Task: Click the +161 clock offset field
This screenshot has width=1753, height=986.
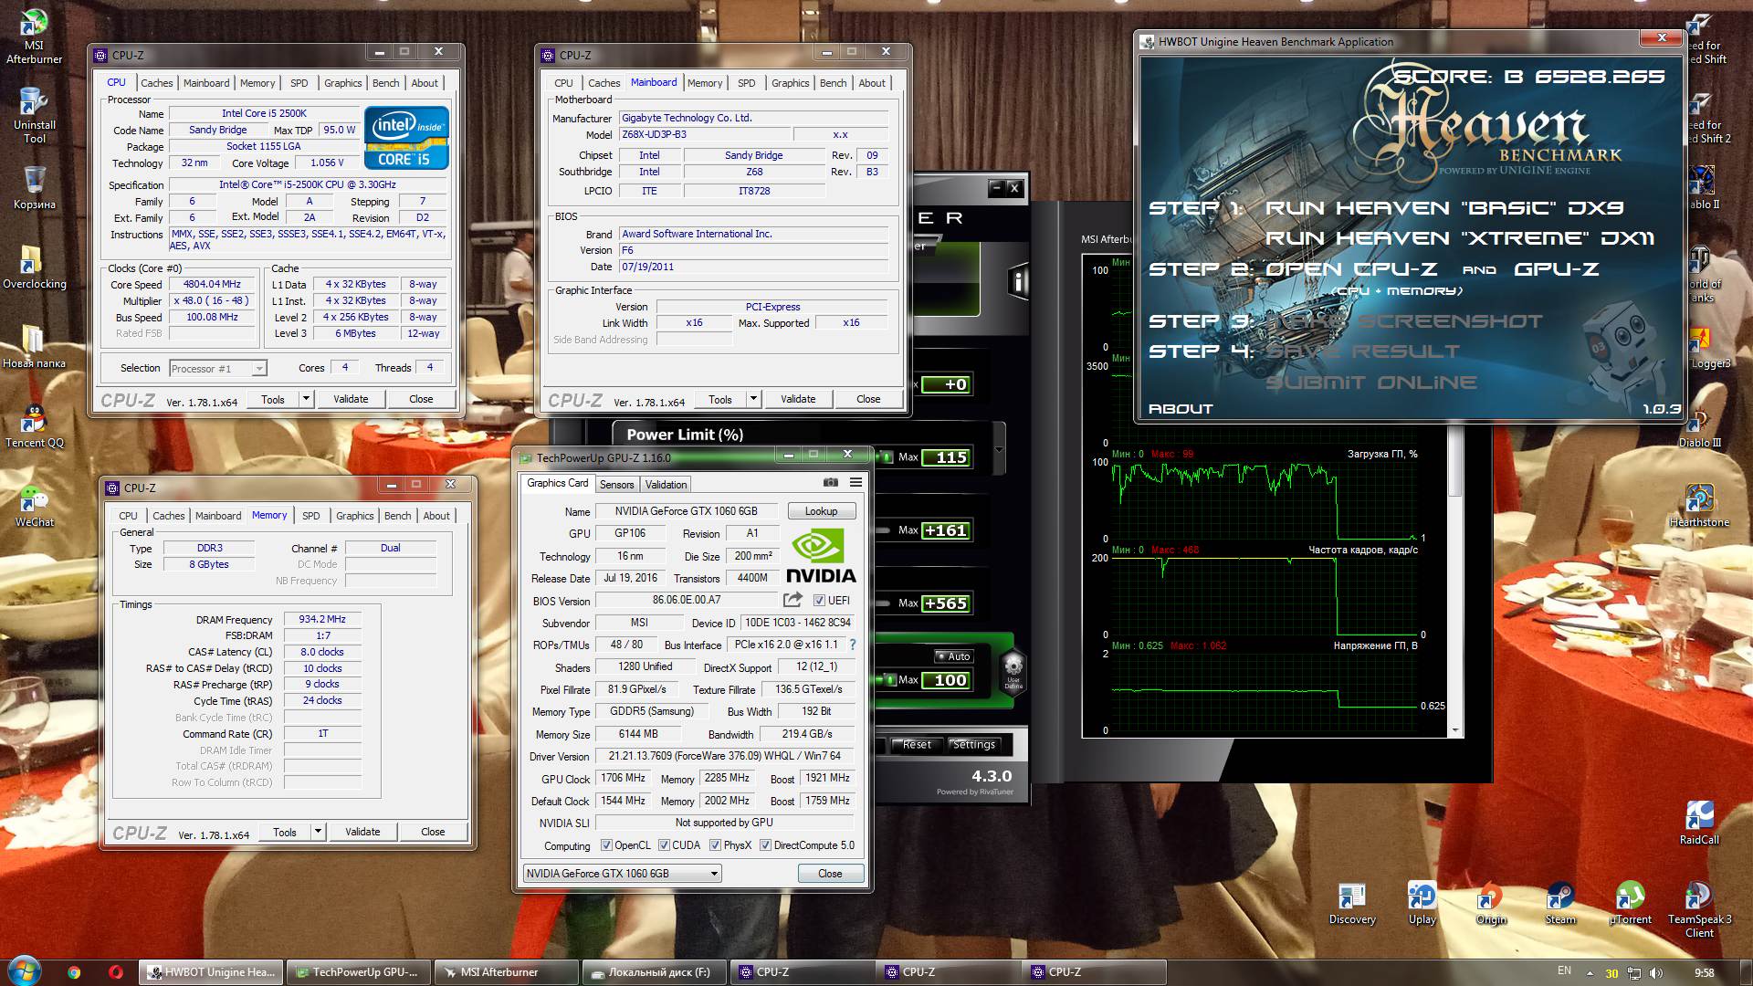Action: point(945,530)
